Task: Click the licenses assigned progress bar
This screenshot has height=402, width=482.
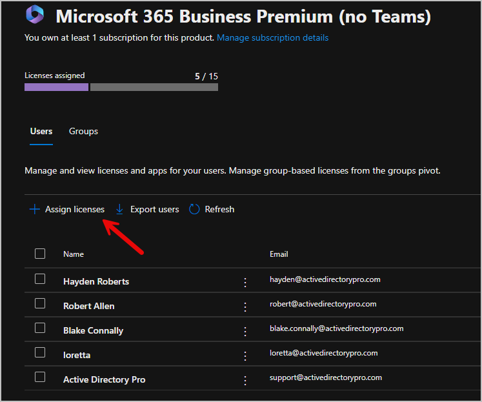Action: 121,87
